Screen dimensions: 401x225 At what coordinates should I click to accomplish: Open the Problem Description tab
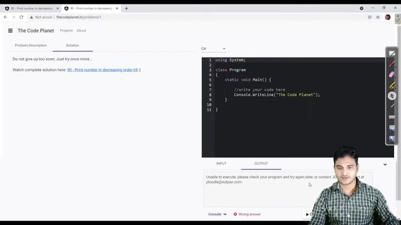pyautogui.click(x=31, y=46)
